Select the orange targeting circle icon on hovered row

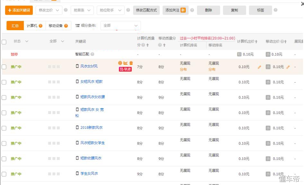120,63
